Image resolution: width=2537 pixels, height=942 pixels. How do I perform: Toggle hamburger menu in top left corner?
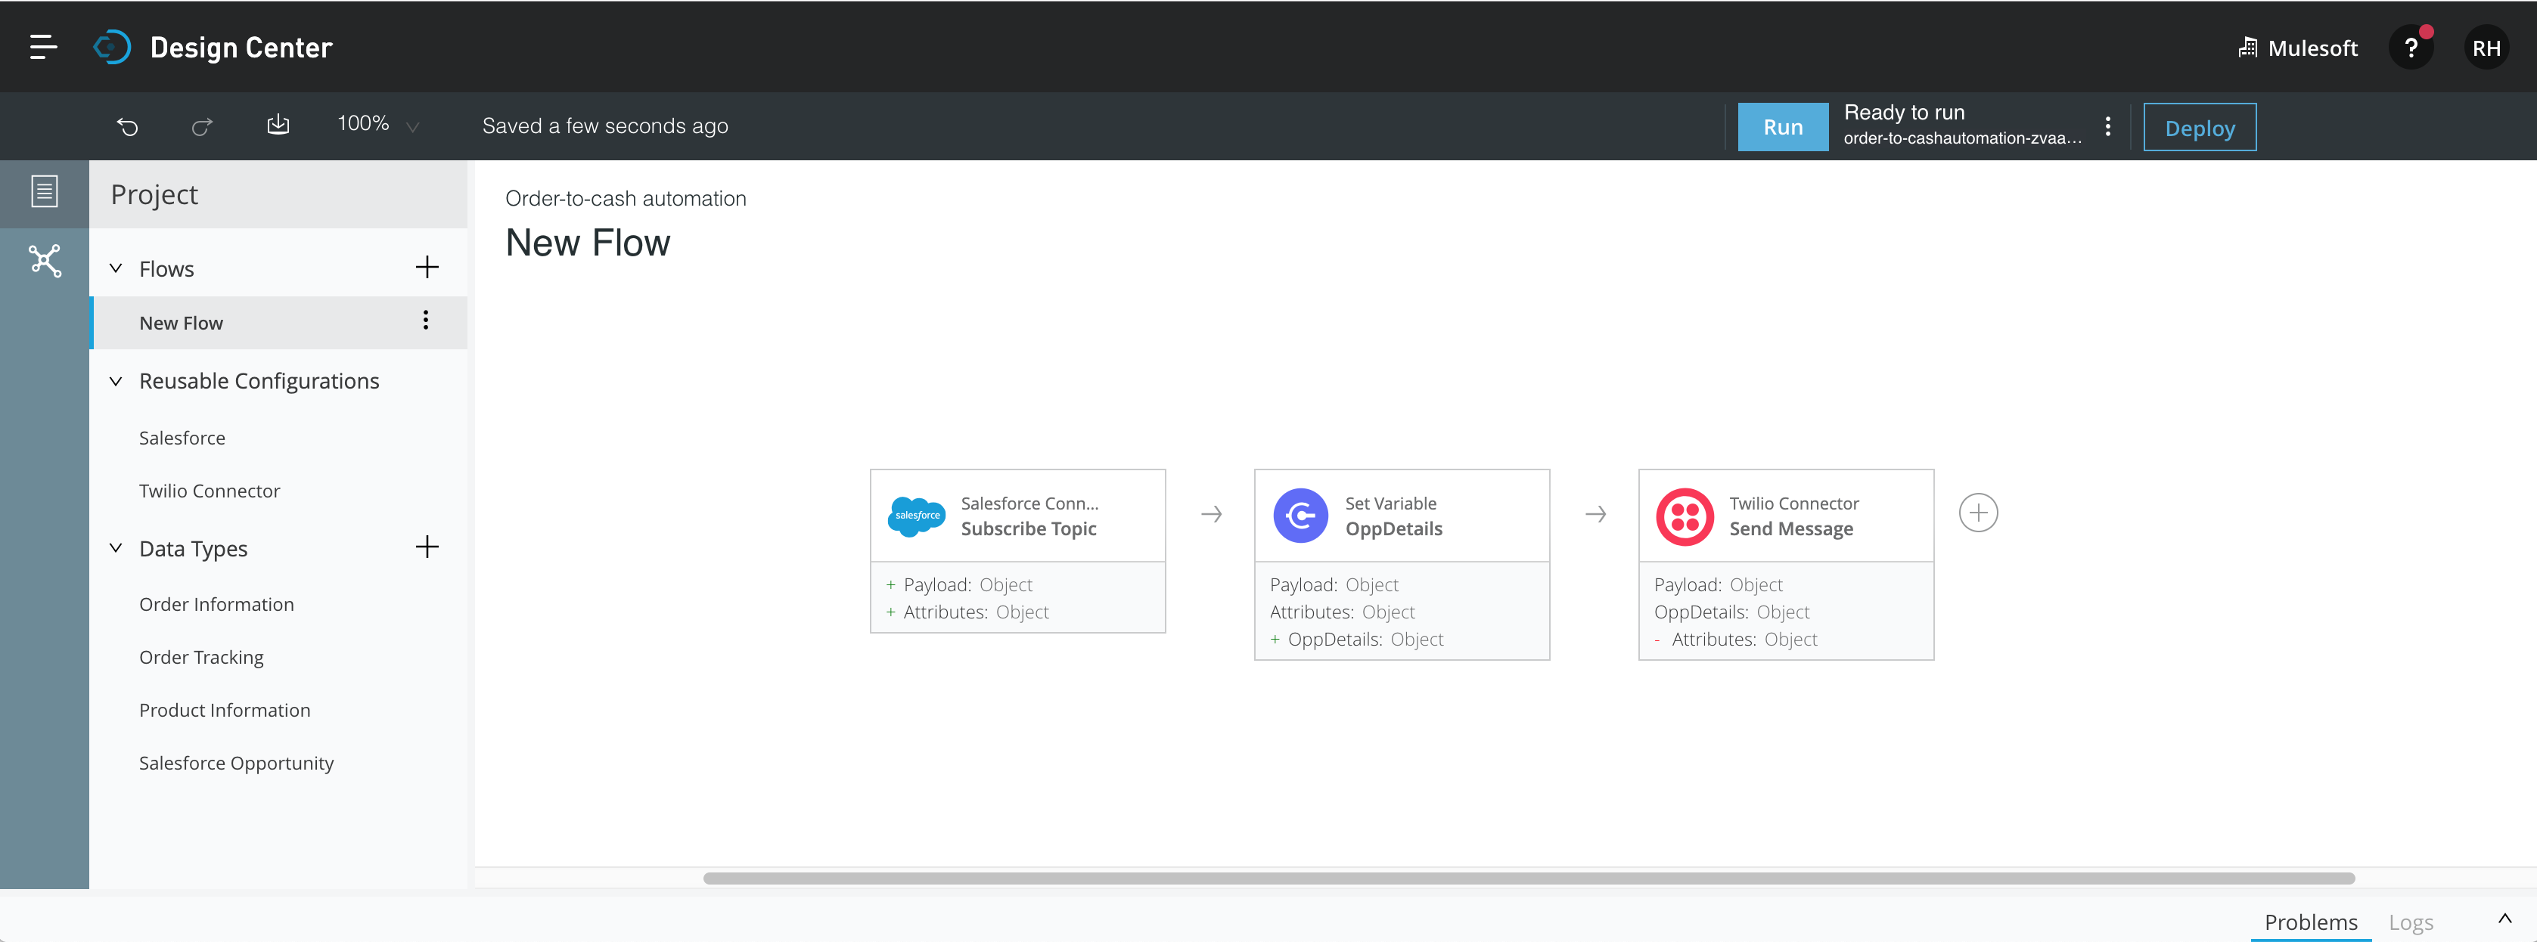point(44,45)
